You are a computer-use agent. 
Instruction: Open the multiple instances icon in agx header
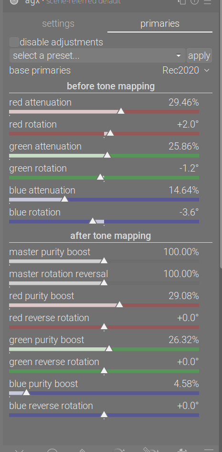point(182,1)
